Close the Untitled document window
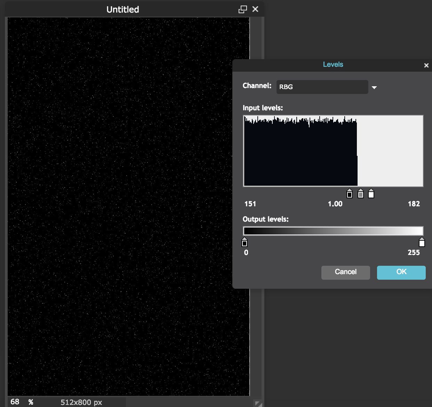Screen dimensions: 432x407 (x=255, y=9)
